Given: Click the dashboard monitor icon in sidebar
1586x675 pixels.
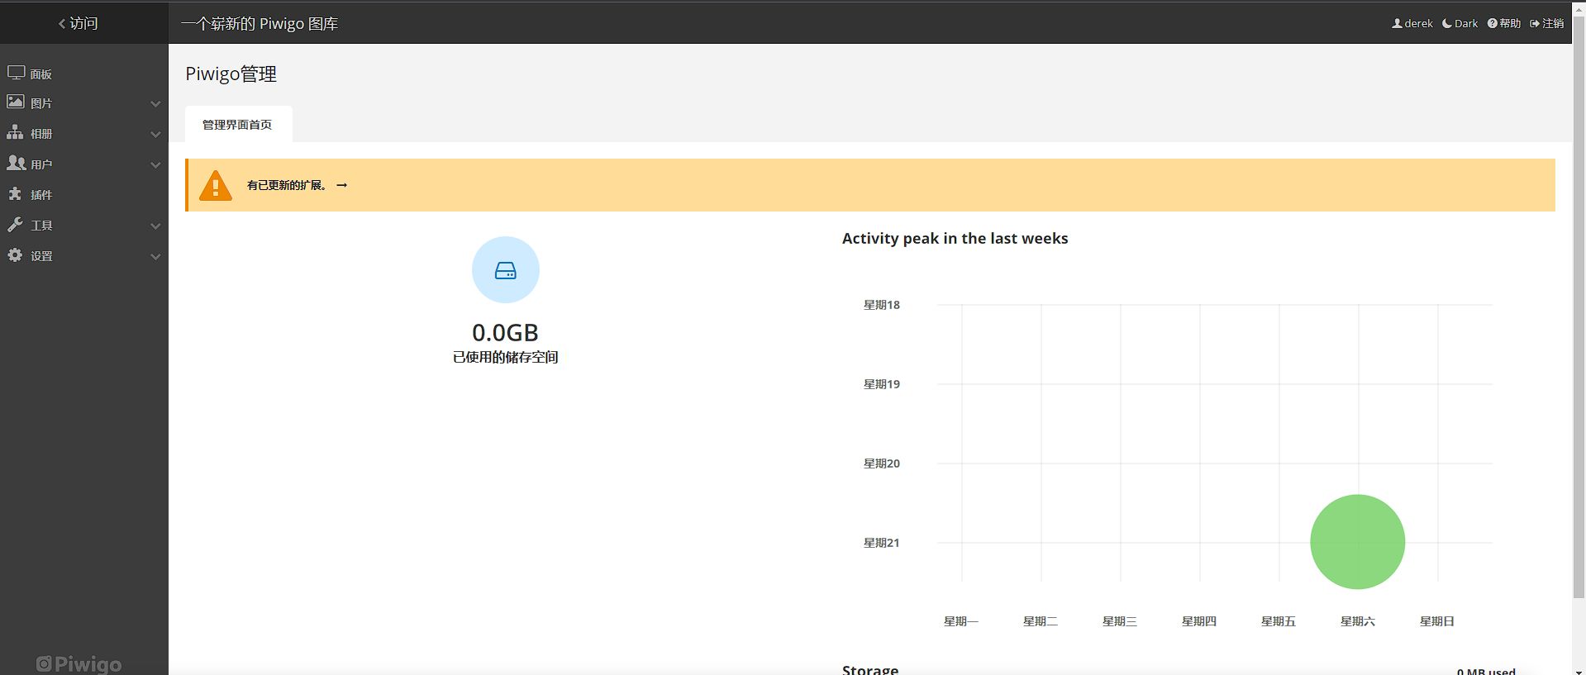Looking at the screenshot, I should (16, 73).
